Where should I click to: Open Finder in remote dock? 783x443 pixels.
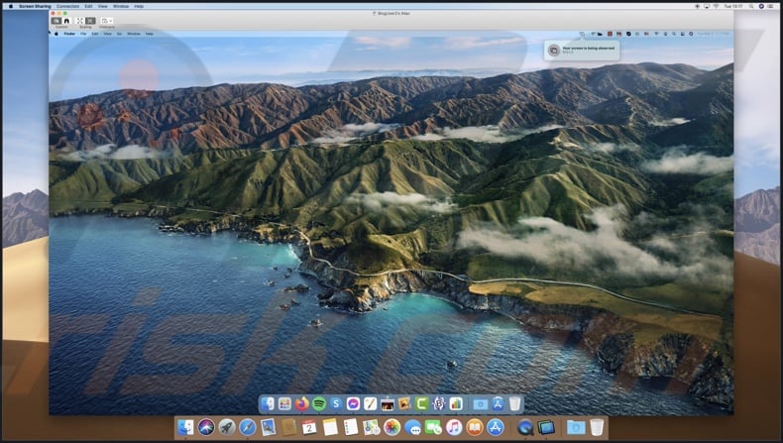point(268,403)
